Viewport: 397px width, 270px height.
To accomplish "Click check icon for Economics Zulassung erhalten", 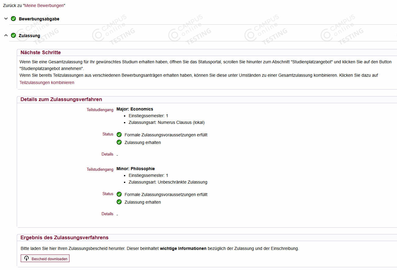I will click(x=119, y=142).
